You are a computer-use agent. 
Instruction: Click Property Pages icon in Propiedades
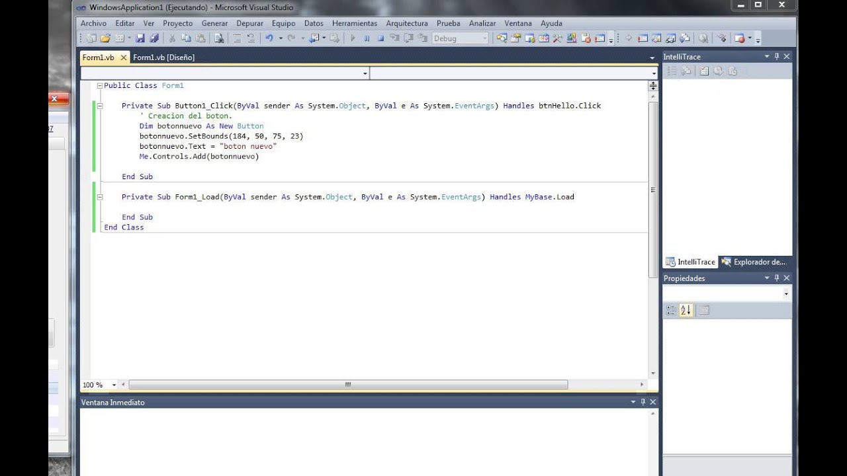pyautogui.click(x=704, y=310)
